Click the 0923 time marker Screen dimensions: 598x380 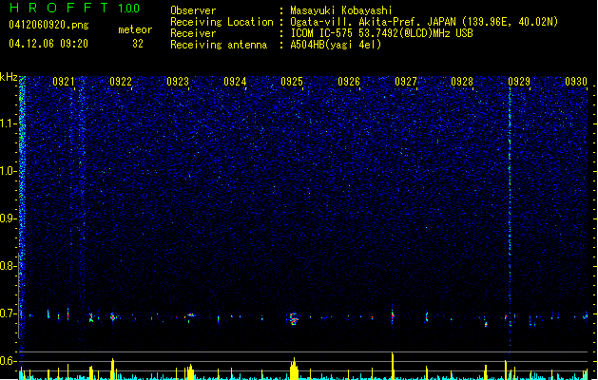(x=178, y=82)
